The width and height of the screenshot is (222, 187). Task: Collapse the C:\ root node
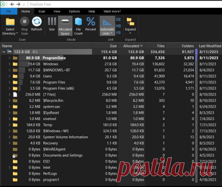pyautogui.click(x=4, y=52)
